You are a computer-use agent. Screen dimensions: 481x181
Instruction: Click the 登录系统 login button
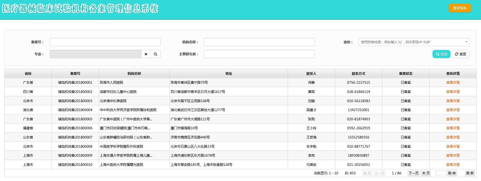(x=459, y=8)
